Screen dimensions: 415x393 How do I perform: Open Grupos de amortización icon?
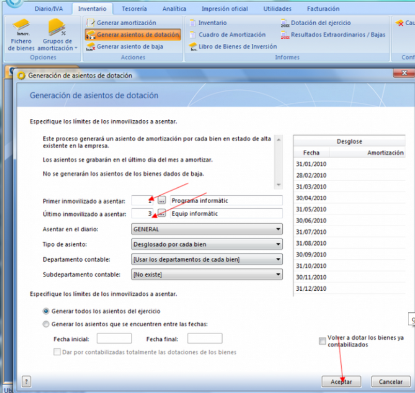pos(57,29)
